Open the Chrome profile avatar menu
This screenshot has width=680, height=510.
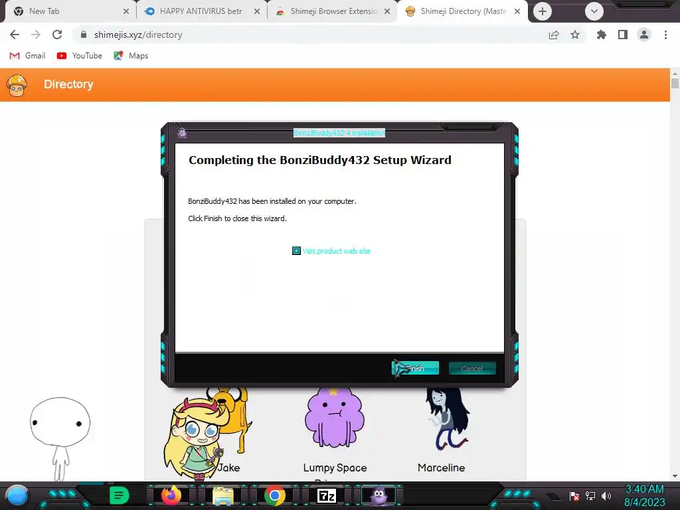pyautogui.click(x=644, y=35)
